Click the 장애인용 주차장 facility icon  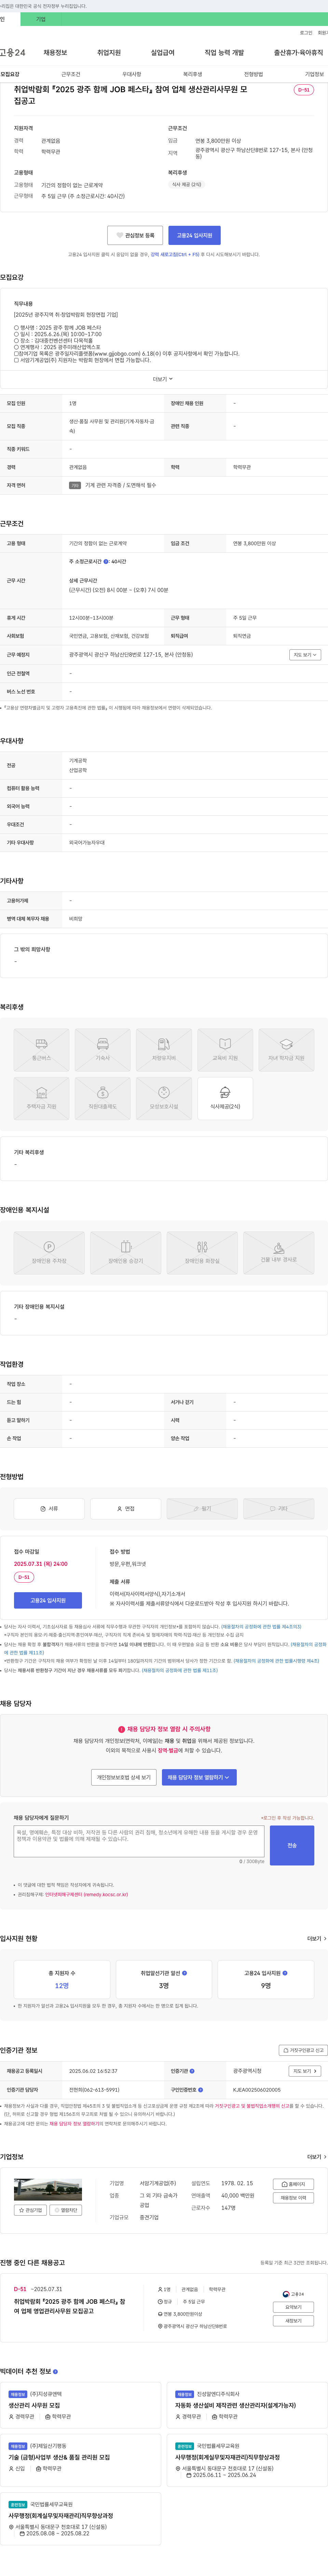point(49,1253)
